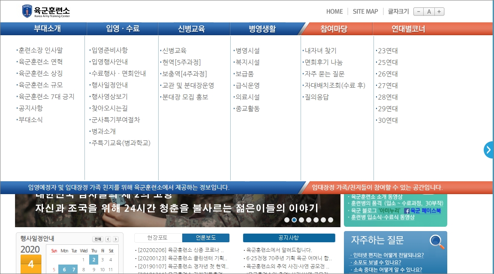Click the 공지사항 board header
Screen dimensions: 494x274
point(289,237)
